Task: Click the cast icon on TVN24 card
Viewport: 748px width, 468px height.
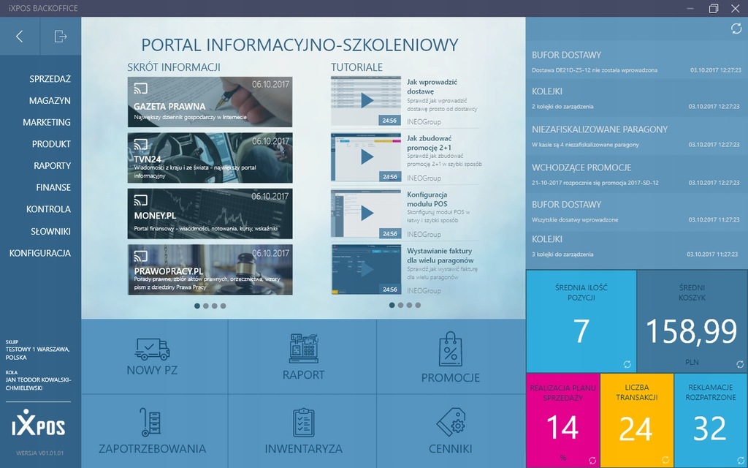Action: pos(140,144)
